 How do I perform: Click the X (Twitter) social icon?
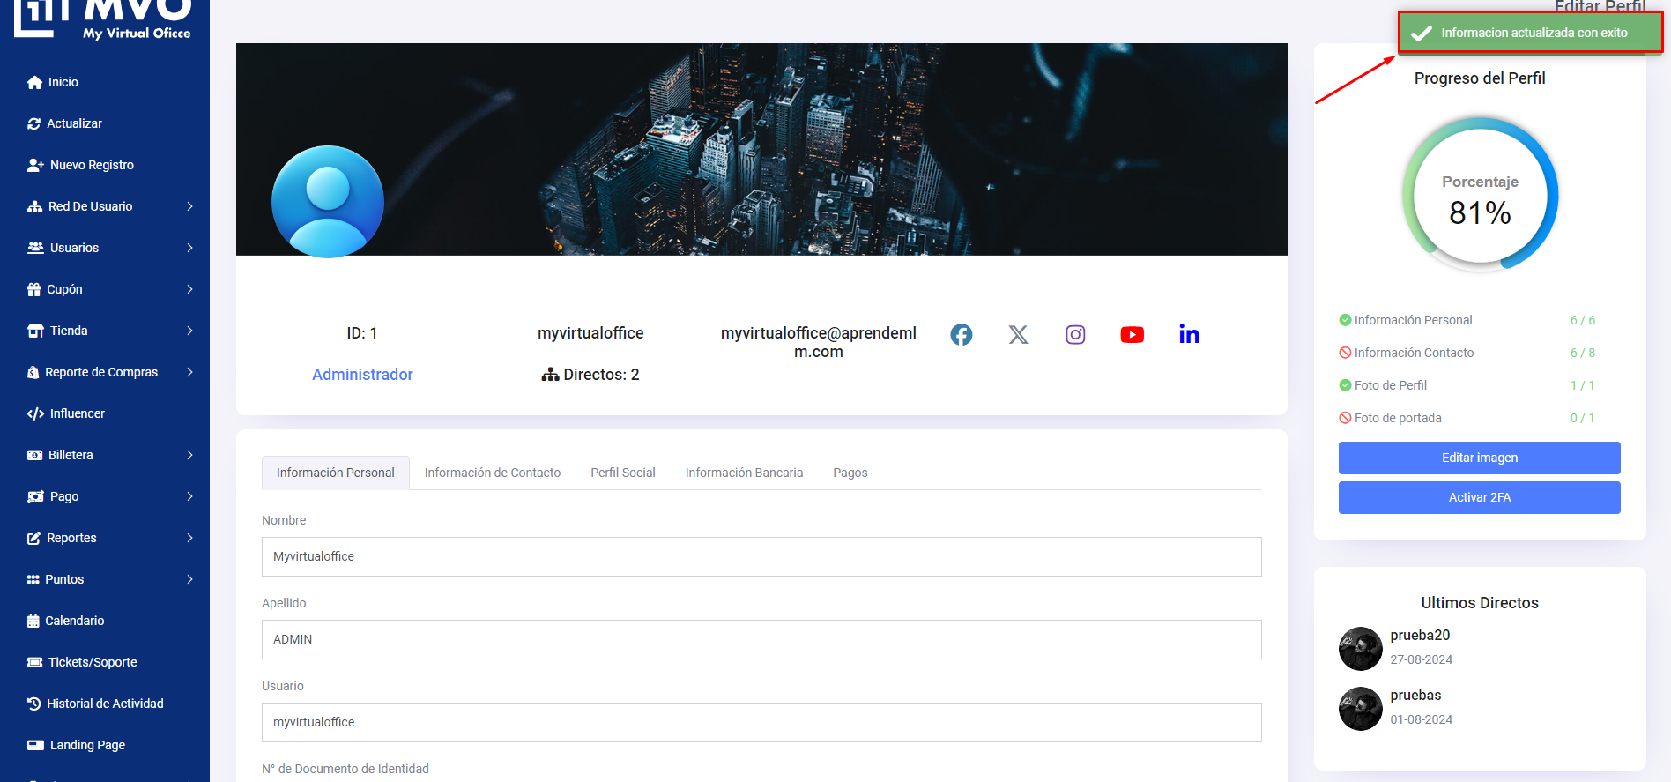(1018, 335)
